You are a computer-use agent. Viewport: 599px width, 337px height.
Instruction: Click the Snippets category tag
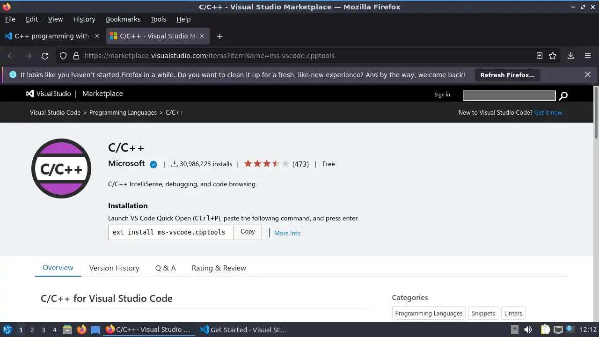483,313
